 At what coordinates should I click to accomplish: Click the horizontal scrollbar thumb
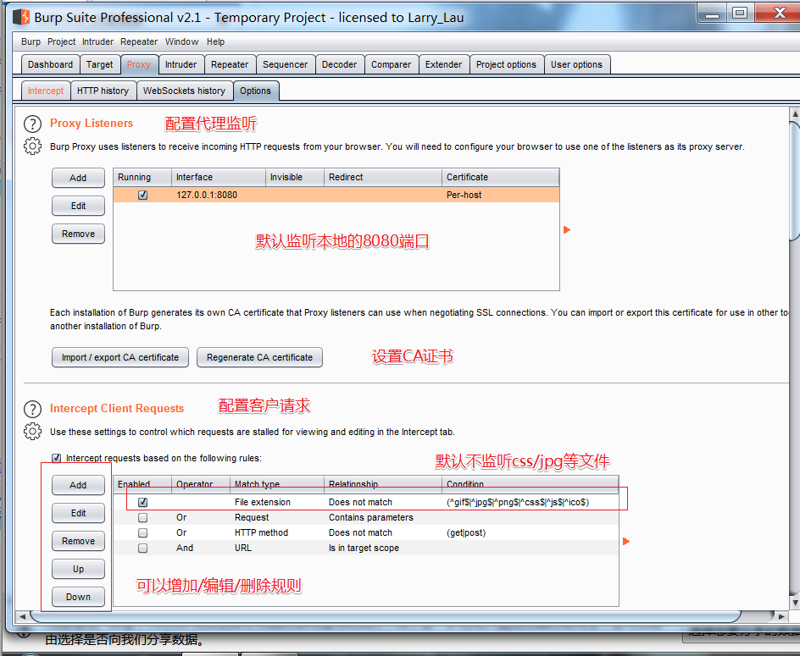(x=386, y=616)
